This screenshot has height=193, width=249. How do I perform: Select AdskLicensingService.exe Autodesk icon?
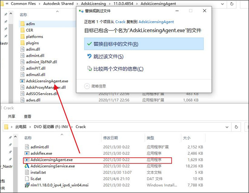(27, 166)
